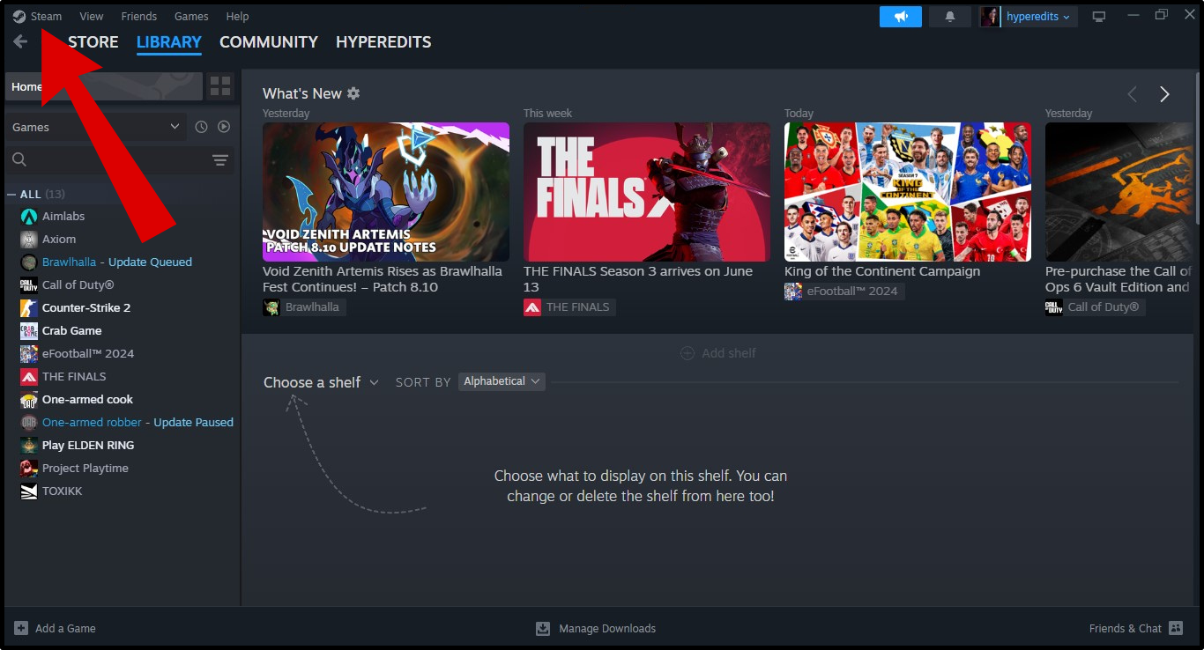Click Add shelf button

pyautogui.click(x=718, y=353)
